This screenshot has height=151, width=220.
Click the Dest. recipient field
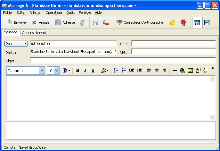[73, 52]
